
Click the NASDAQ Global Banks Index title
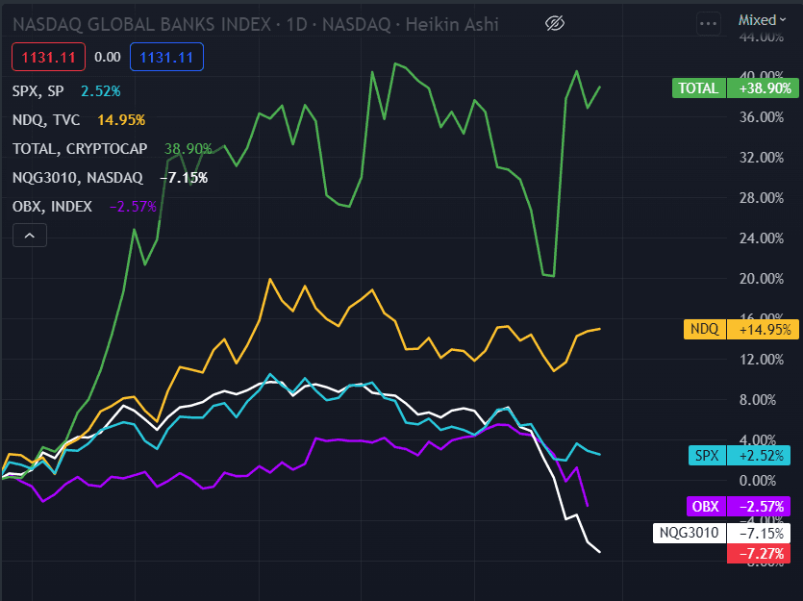tap(143, 22)
